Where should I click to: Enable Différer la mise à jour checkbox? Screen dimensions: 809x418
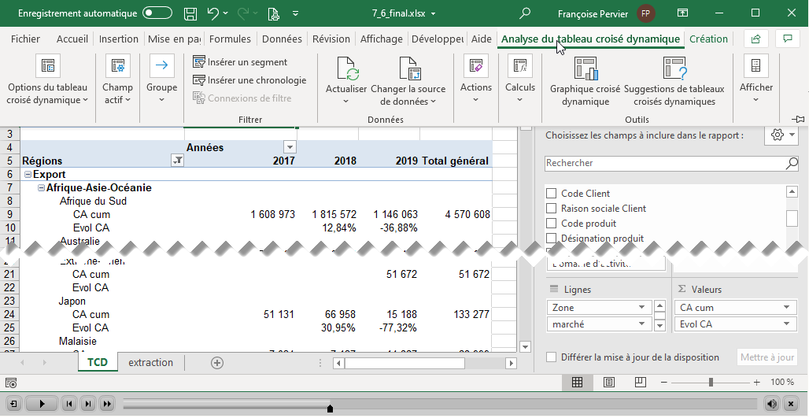[551, 357]
